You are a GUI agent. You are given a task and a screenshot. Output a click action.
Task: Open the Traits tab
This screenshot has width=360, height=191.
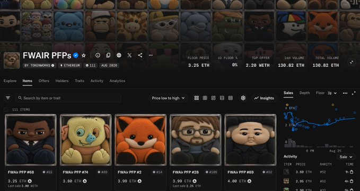click(x=80, y=81)
